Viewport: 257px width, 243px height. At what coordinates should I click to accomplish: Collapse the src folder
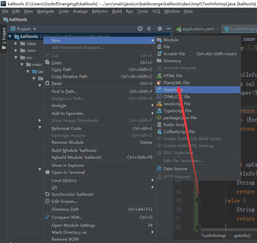[16, 58]
